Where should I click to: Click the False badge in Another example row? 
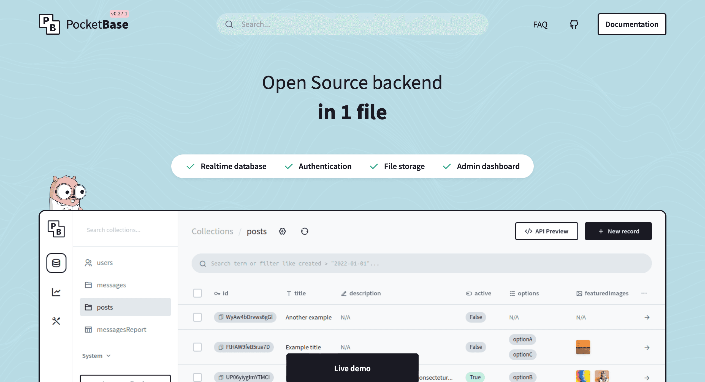click(476, 317)
